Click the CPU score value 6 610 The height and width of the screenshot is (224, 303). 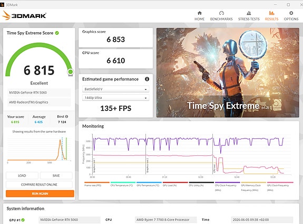point(116,61)
